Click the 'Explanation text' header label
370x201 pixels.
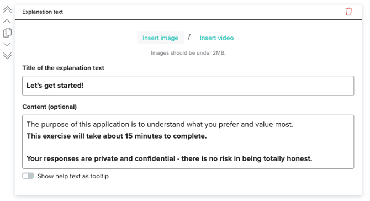pyautogui.click(x=43, y=12)
